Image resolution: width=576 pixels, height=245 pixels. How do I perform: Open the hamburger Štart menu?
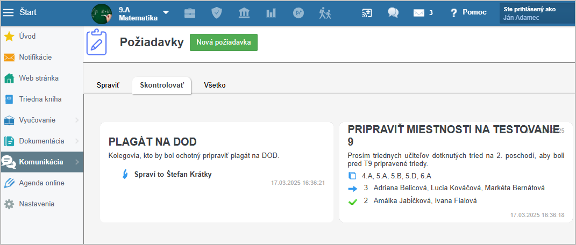9,12
